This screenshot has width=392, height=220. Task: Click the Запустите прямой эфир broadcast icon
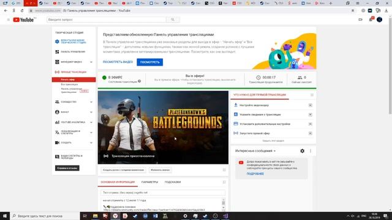[x=235, y=133]
